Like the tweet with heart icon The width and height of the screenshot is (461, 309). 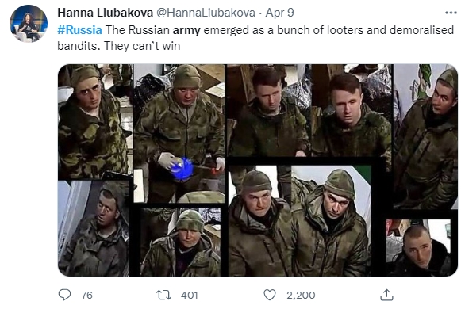pos(270,295)
